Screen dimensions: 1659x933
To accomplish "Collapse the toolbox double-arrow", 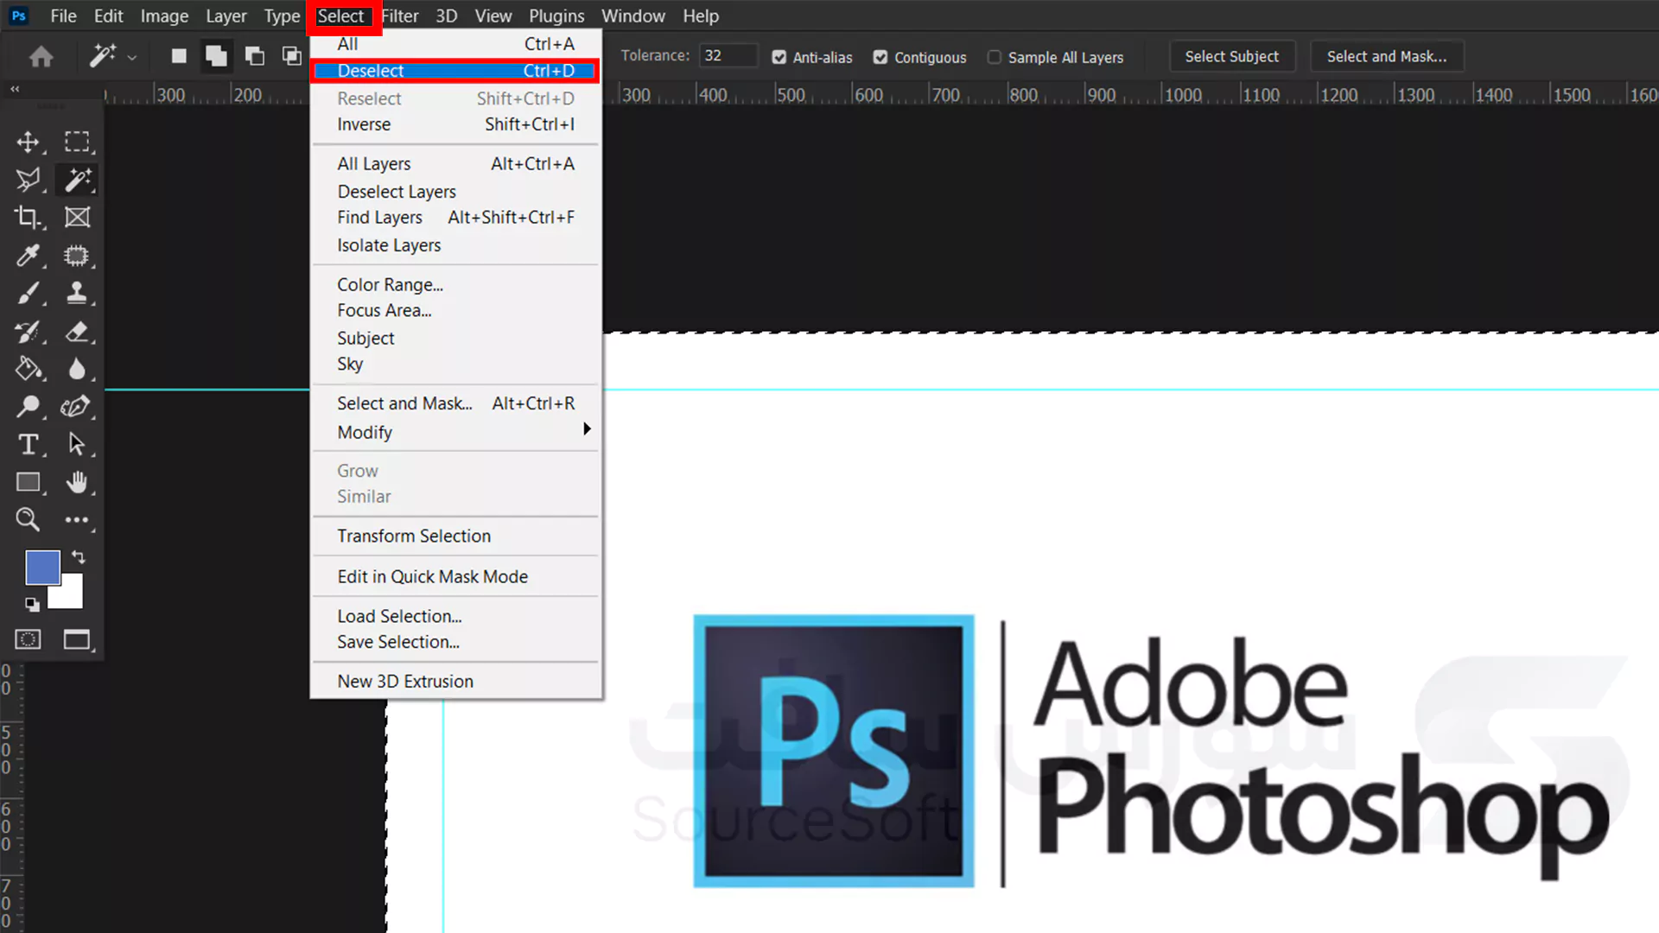I will click(15, 89).
